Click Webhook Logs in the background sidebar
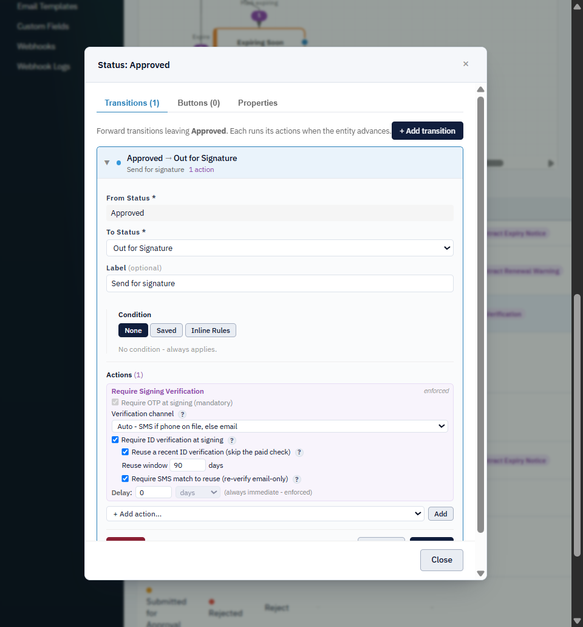The height and width of the screenshot is (627, 583). pos(44,66)
